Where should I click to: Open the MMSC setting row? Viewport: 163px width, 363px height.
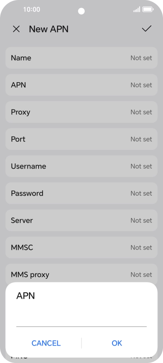point(81,248)
